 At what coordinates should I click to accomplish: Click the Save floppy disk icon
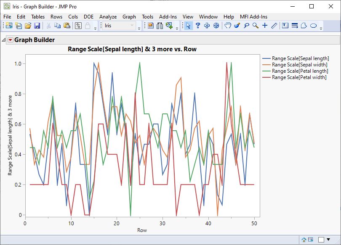pos(37,26)
